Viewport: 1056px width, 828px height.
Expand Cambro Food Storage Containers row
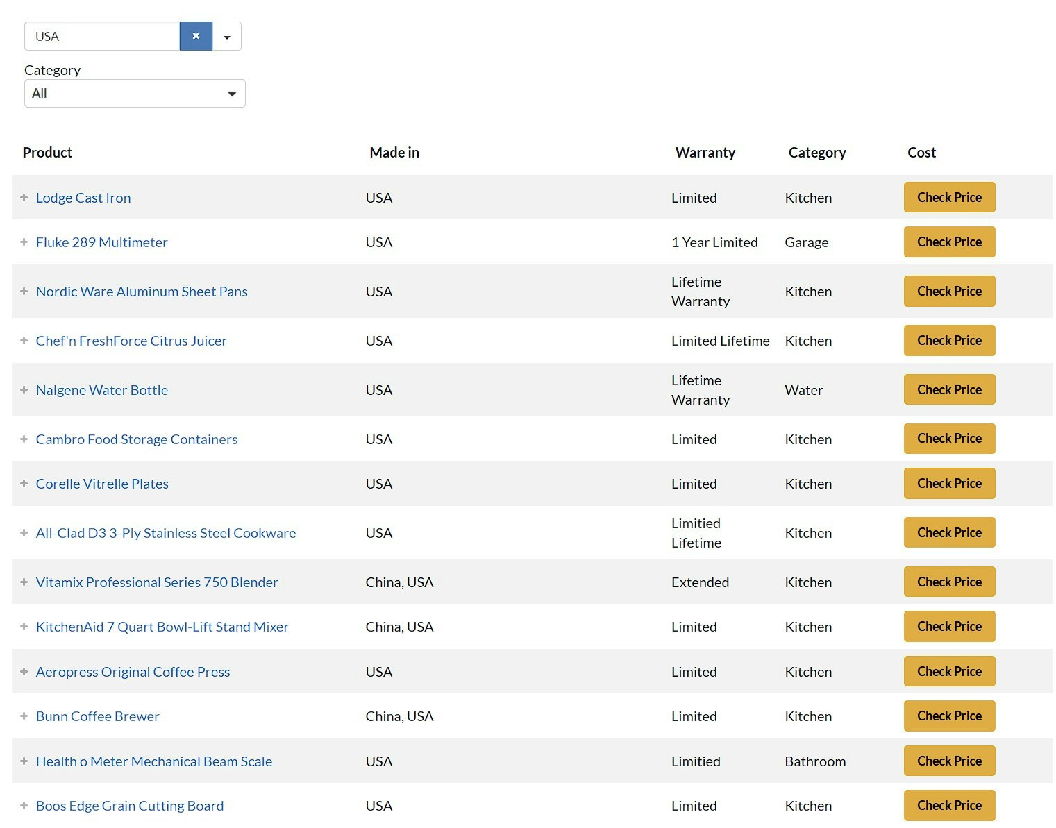click(24, 439)
